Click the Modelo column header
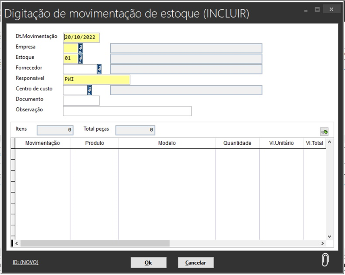345x275 pixels. click(167, 143)
